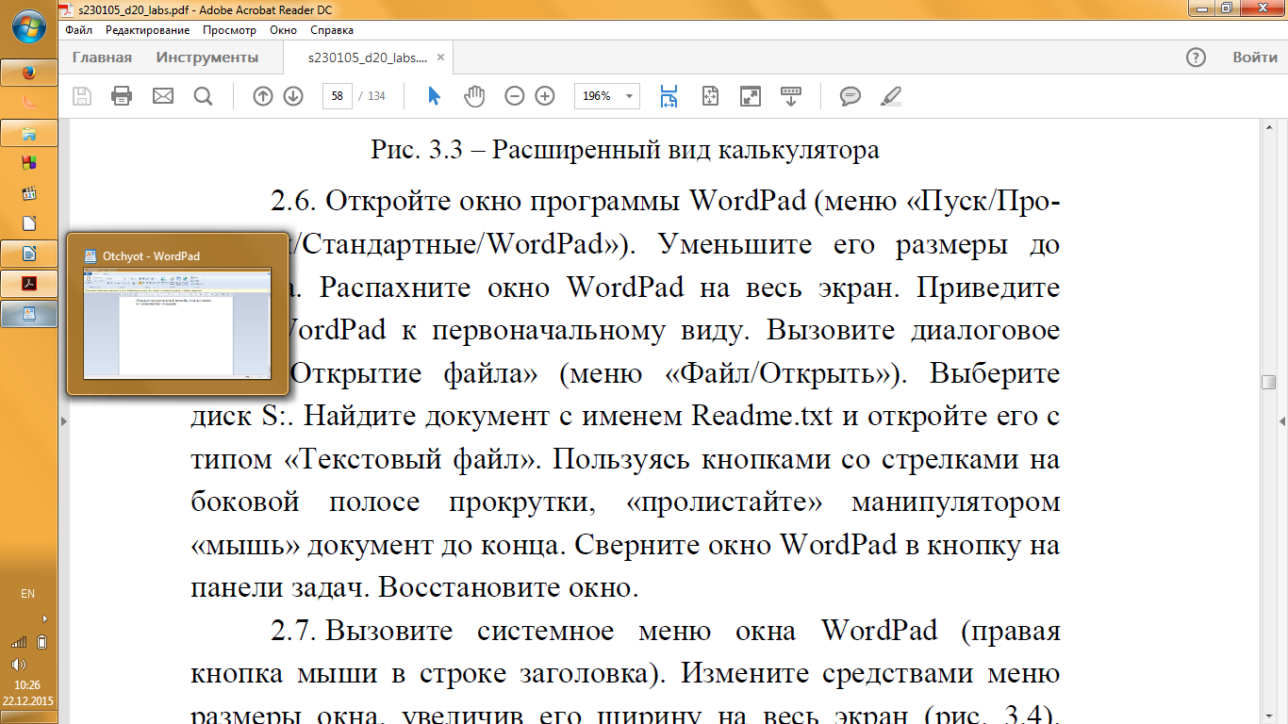Click the word 'Readme.txt' in the document
The height and width of the screenshot is (724, 1288).
(x=763, y=416)
